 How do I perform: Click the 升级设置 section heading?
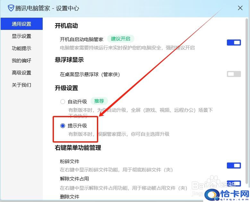coord(66,88)
